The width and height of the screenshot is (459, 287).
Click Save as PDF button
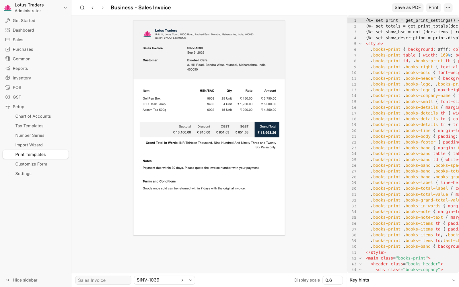pyautogui.click(x=407, y=8)
